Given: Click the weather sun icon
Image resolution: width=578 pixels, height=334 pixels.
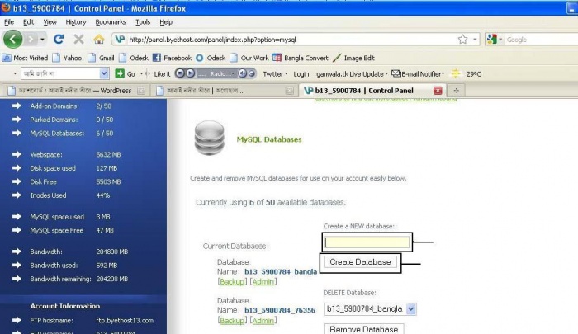Looking at the screenshot, I should (456, 73).
